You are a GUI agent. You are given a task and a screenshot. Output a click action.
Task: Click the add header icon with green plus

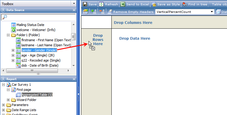[93, 12]
